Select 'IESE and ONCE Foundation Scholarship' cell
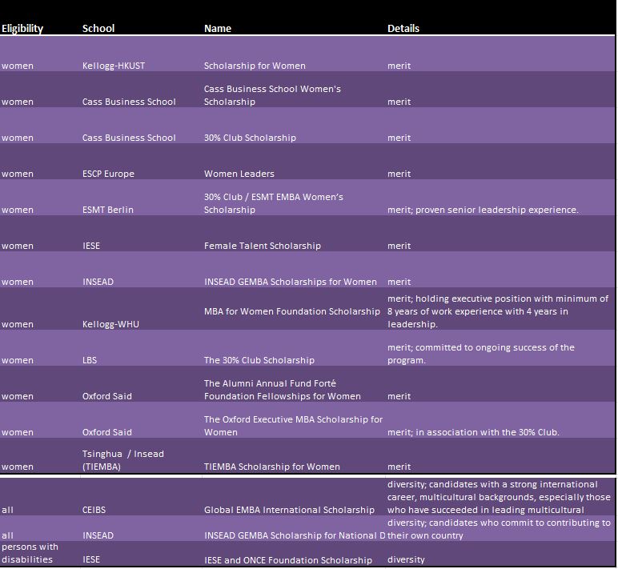Image resolution: width=618 pixels, height=569 pixels. 287,560
